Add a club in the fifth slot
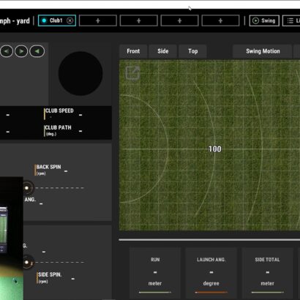The image size is (300, 300). point(220,20)
